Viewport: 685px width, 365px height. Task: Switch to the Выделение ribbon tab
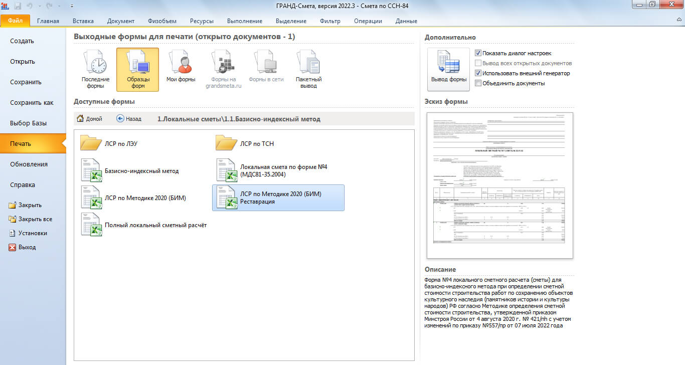(291, 21)
